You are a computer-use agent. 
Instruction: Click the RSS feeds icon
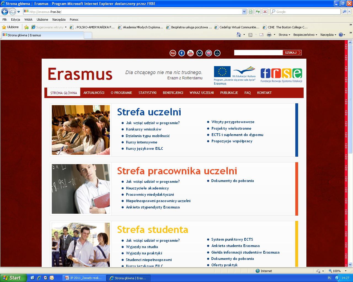(x=250, y=35)
